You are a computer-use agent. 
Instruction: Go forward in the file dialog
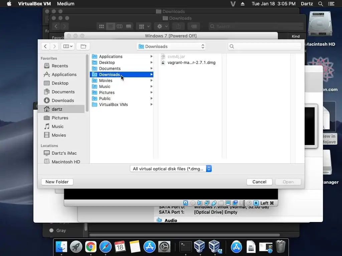(x=54, y=46)
